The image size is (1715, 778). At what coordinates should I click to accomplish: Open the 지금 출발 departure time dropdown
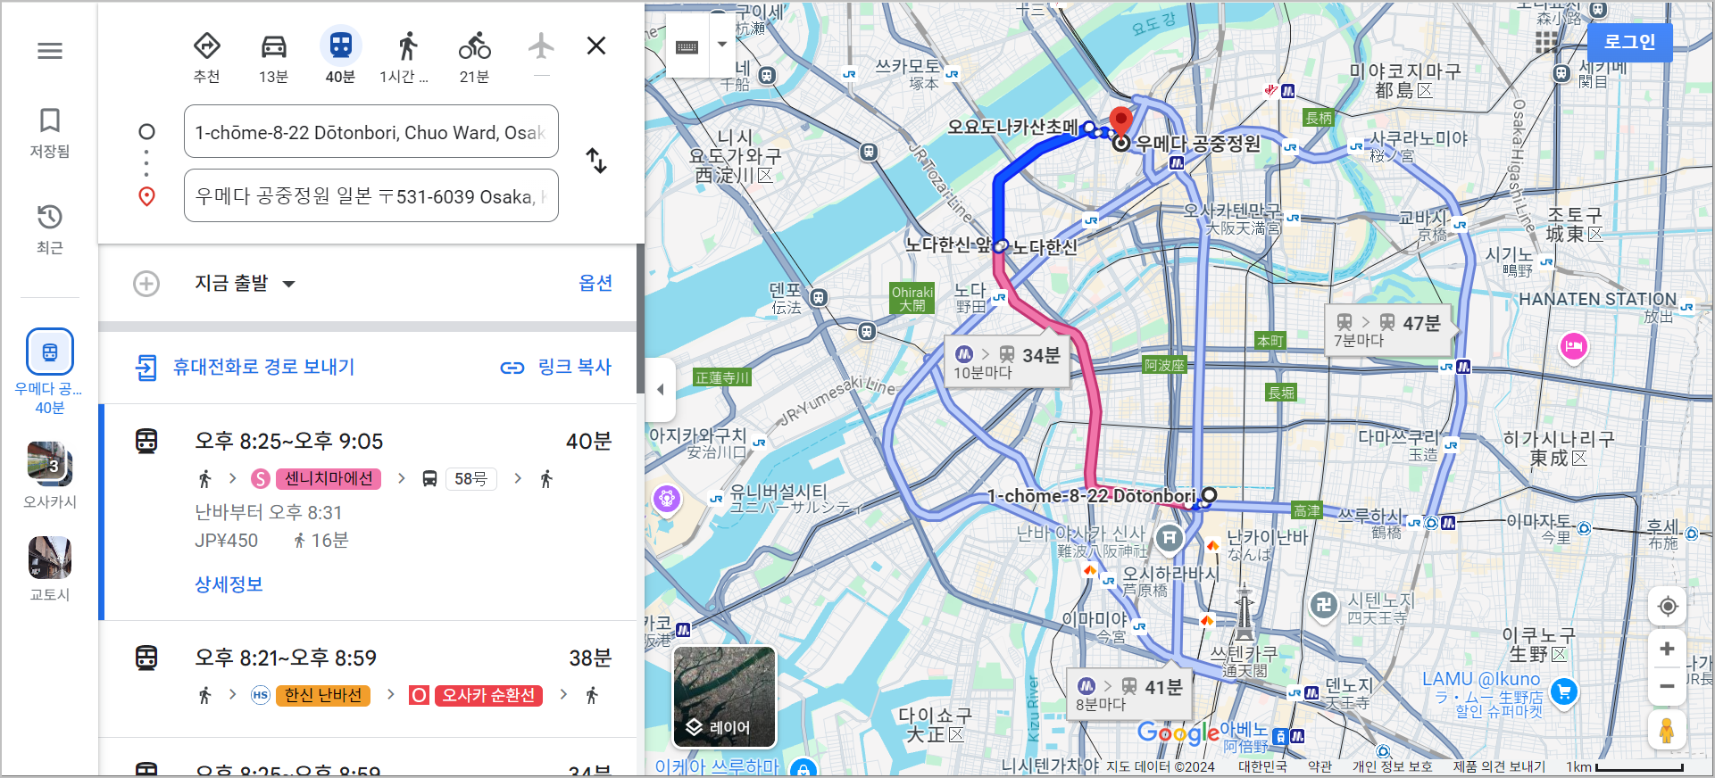pos(245,284)
